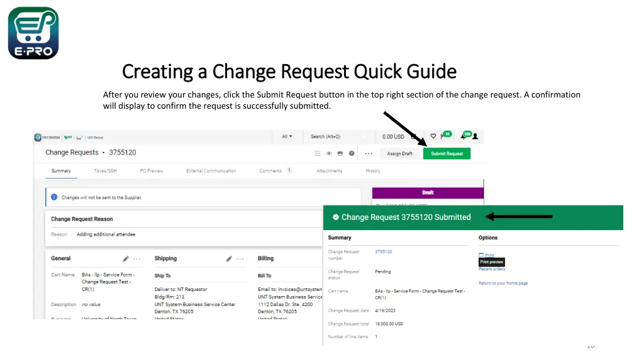Screen dimensions: 644x362
Task: Click the E-PRO logo at top left
Action: (x=33, y=33)
